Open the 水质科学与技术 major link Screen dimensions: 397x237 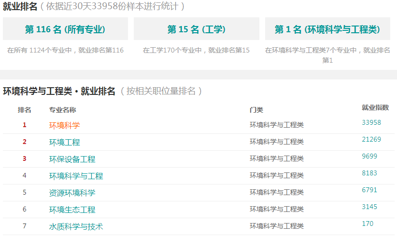76,226
